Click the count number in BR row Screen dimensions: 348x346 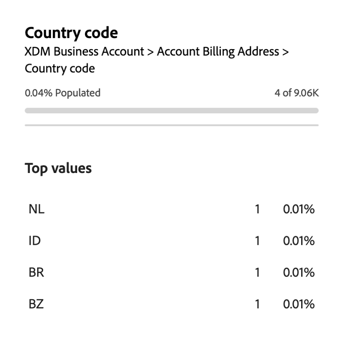[257, 272]
